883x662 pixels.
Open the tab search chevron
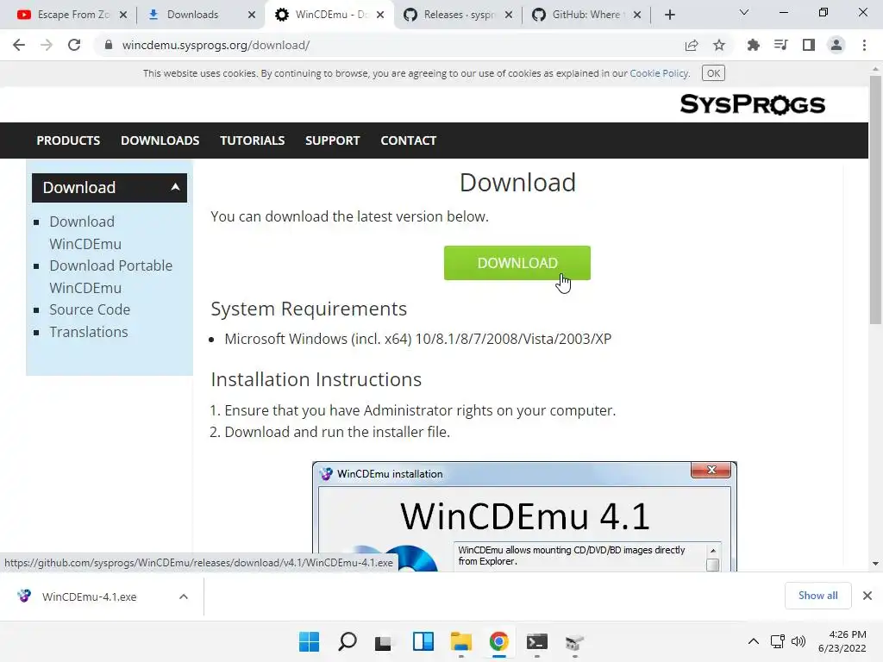(744, 12)
